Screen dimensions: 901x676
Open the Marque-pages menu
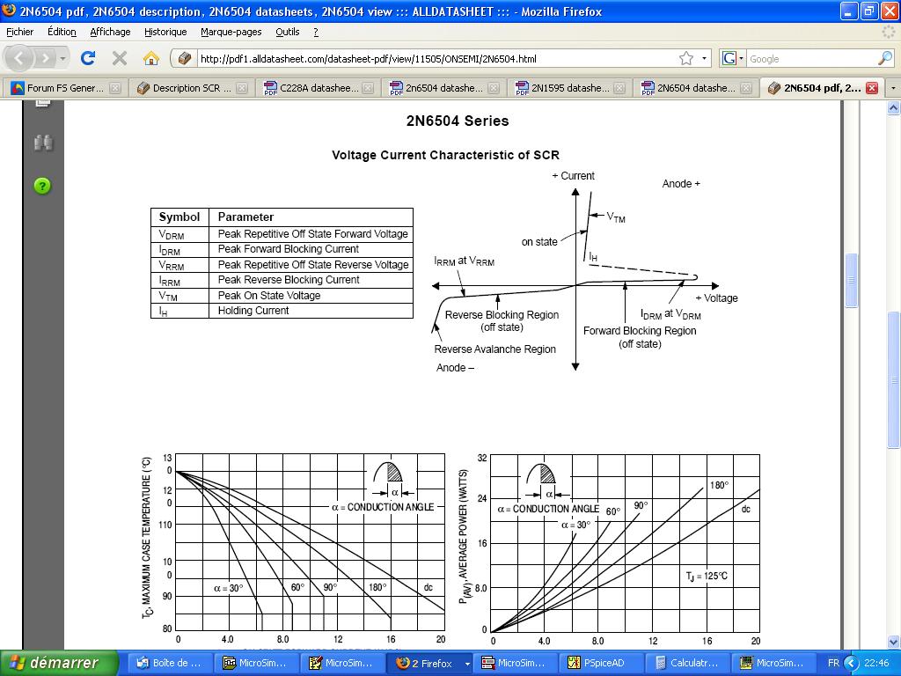231,33
